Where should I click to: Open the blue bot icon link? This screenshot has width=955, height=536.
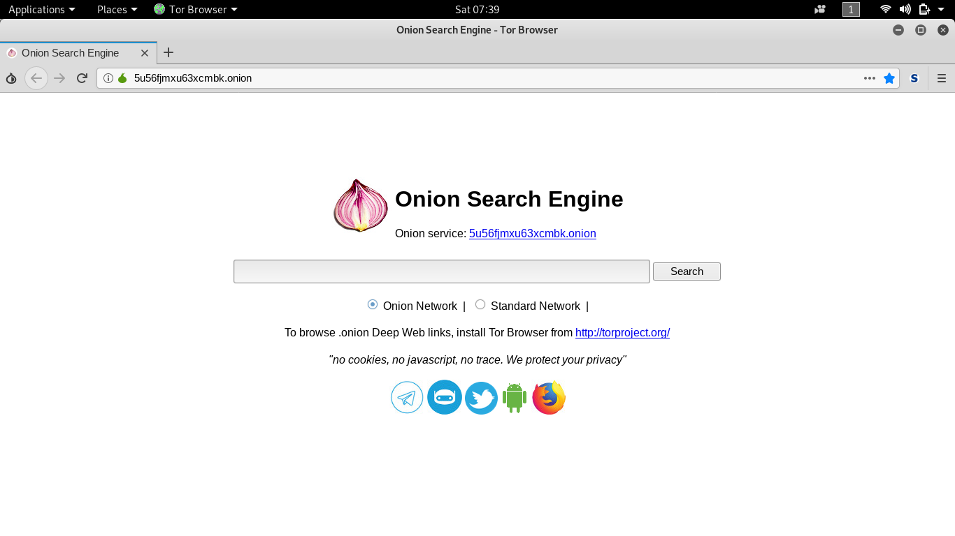tap(445, 398)
